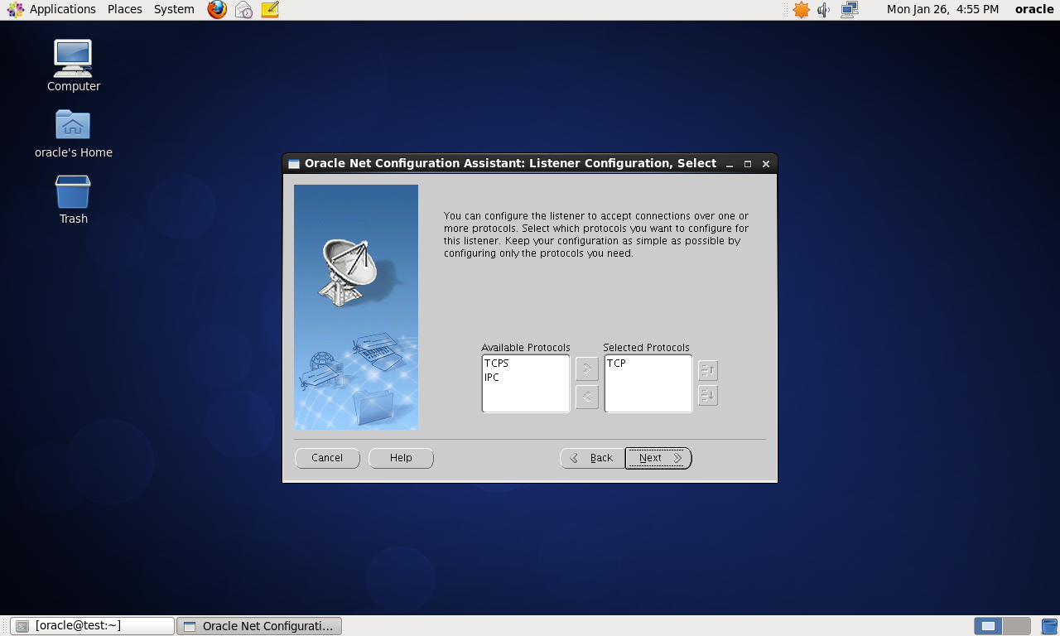Screen dimensions: 1060x636
Task: Open the oracle's Home folder icon
Action: (x=73, y=133)
